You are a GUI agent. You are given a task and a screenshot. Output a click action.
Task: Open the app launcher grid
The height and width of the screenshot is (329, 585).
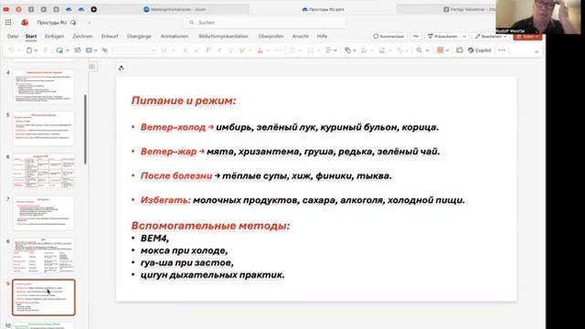pyautogui.click(x=8, y=22)
